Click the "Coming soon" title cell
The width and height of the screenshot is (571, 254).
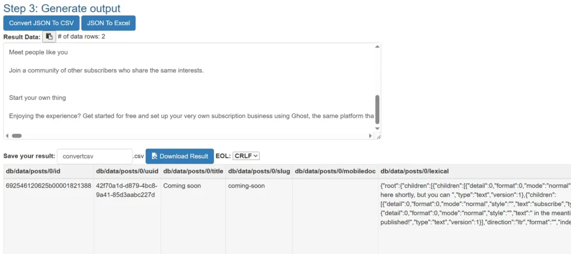tap(182, 186)
